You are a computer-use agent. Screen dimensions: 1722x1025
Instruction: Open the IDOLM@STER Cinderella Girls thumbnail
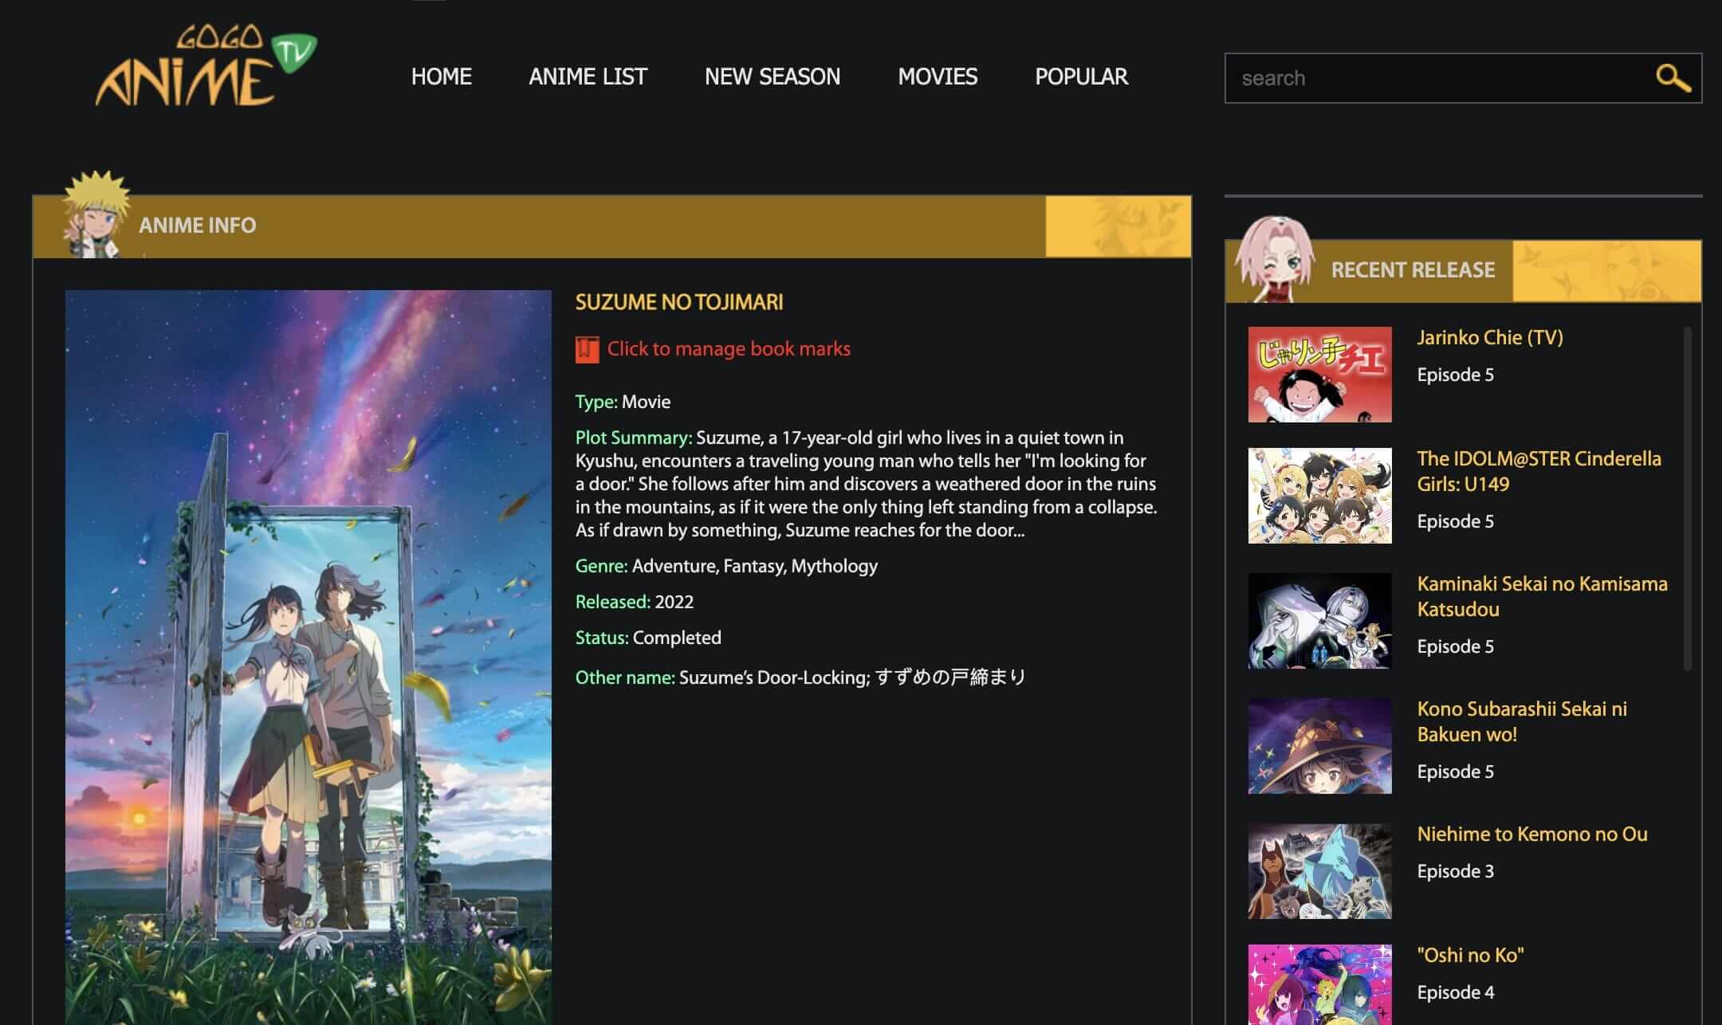pos(1319,495)
